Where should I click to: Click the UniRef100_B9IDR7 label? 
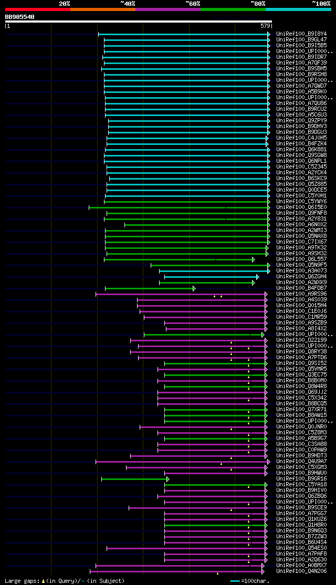point(301,57)
